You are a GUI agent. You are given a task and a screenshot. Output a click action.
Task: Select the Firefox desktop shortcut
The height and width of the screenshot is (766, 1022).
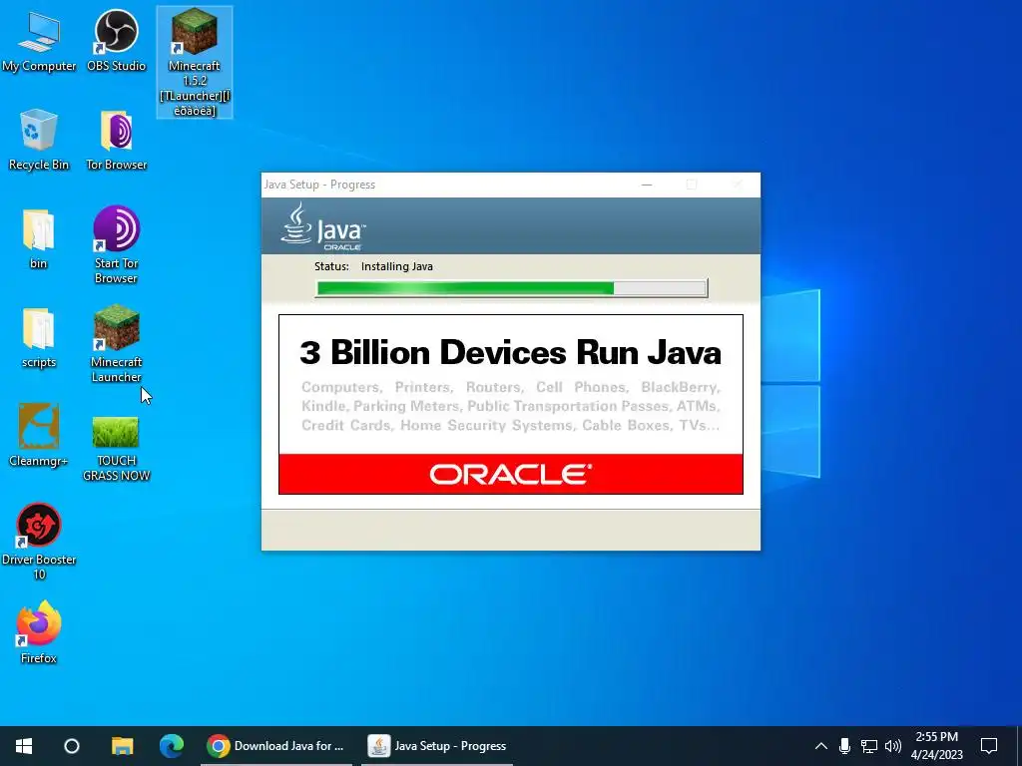click(x=39, y=632)
